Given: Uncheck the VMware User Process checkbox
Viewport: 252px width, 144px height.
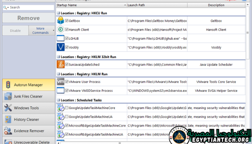Looking at the screenshot, I should [67, 81].
